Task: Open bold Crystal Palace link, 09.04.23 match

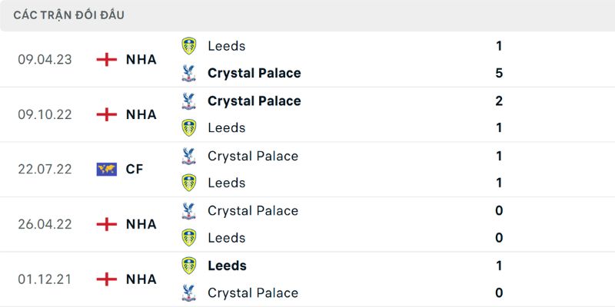Action: pos(254,74)
